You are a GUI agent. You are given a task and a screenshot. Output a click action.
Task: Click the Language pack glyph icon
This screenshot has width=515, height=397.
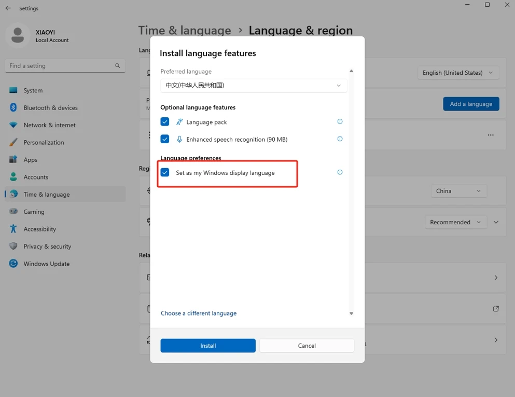(179, 122)
